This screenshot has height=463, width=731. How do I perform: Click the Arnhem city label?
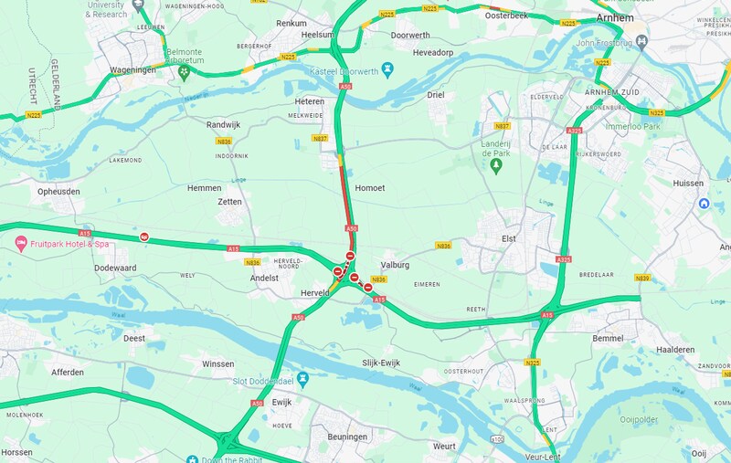click(615, 18)
